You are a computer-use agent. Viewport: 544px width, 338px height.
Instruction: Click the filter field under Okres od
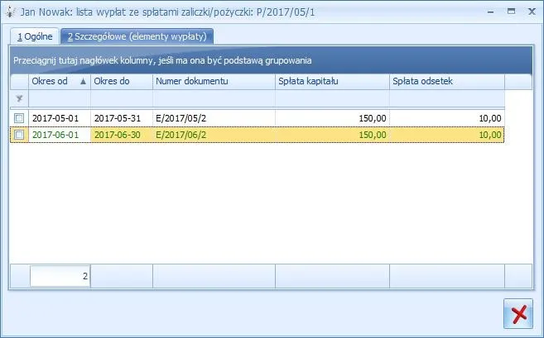[60, 98]
